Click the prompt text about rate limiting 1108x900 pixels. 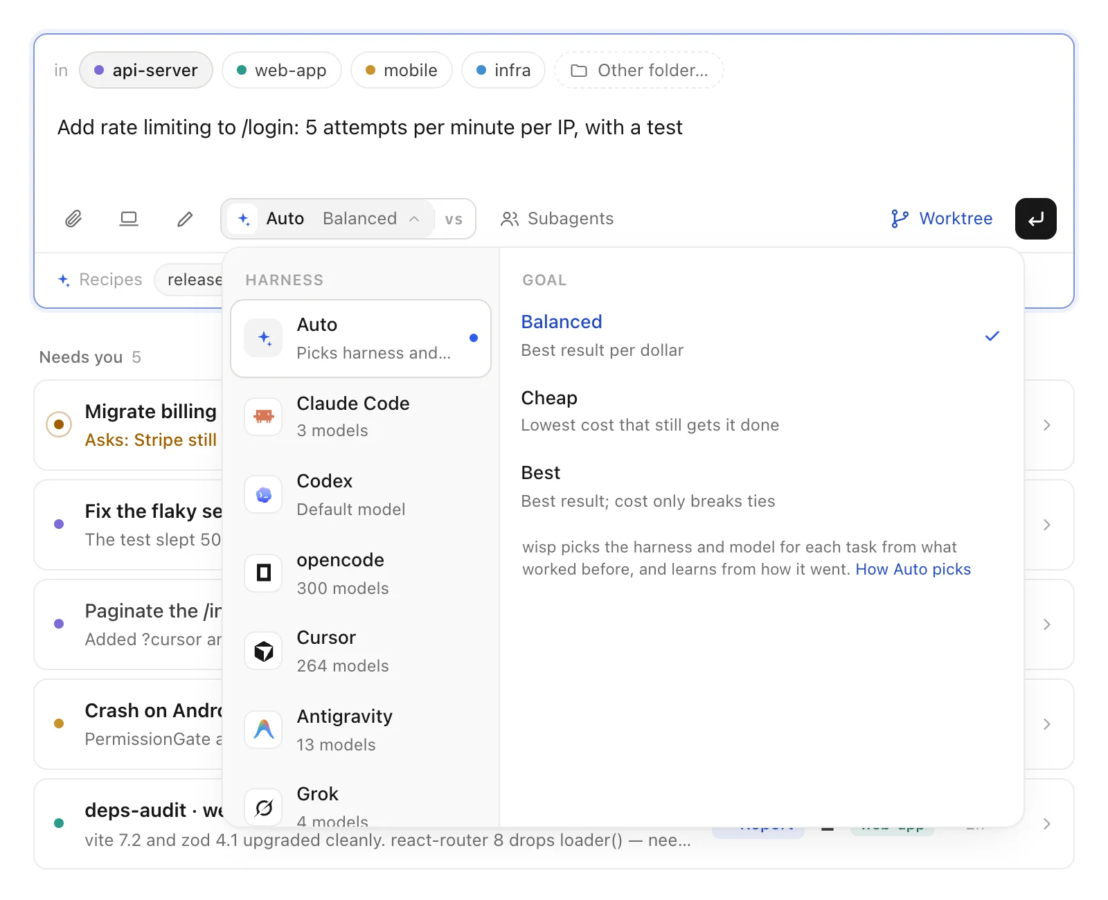pyautogui.click(x=370, y=127)
